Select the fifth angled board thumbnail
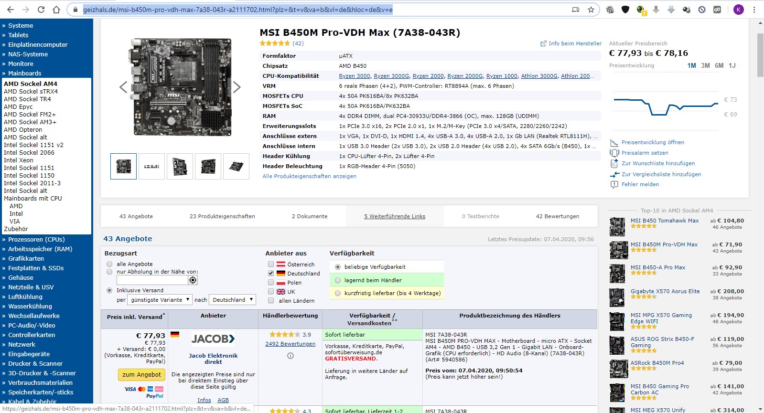764x413 pixels. (236, 166)
